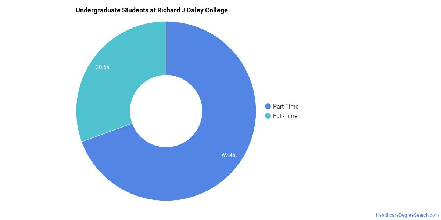Click the teal Full-Time legend circle
This screenshot has height=220, width=441.
coord(268,116)
